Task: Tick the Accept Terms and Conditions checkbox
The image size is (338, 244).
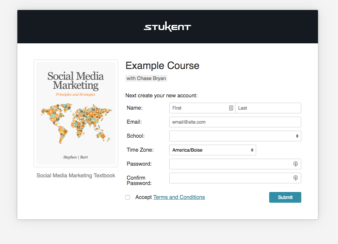Action: [128, 197]
